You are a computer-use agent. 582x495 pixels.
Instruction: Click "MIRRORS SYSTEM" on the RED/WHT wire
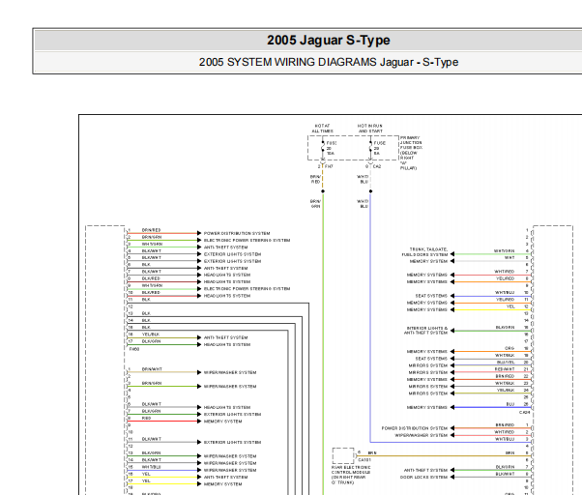click(x=428, y=372)
